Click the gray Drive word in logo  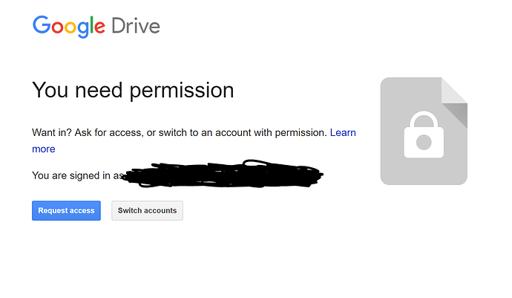point(136,27)
